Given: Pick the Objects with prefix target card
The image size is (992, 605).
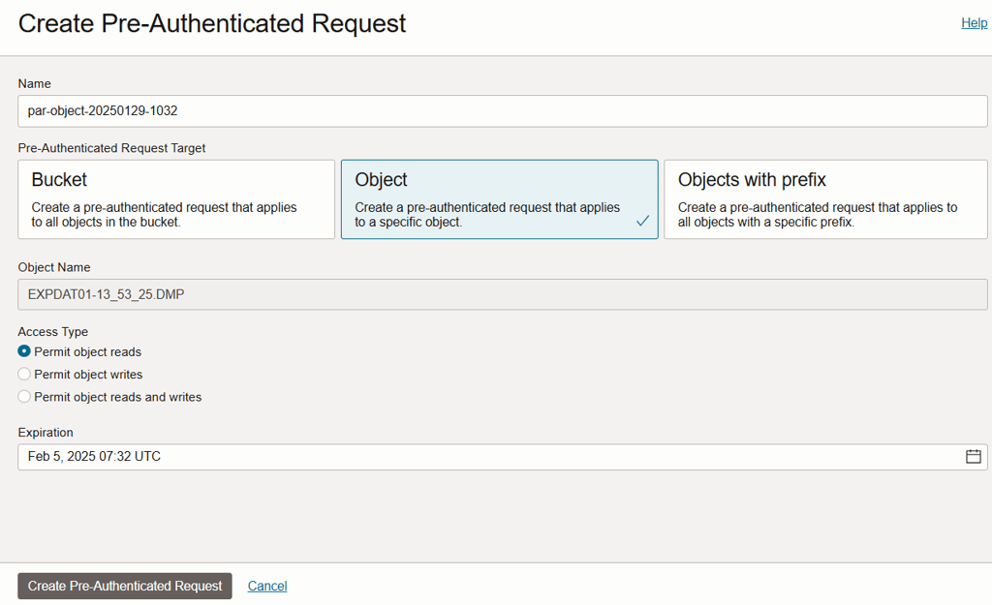Looking at the screenshot, I should pos(825,199).
